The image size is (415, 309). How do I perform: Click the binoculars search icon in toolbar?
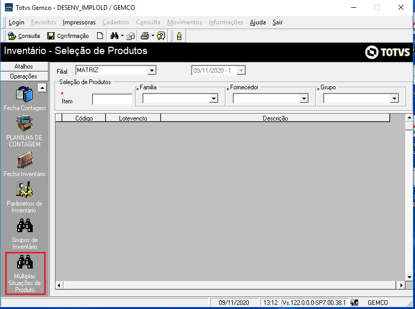pos(114,36)
